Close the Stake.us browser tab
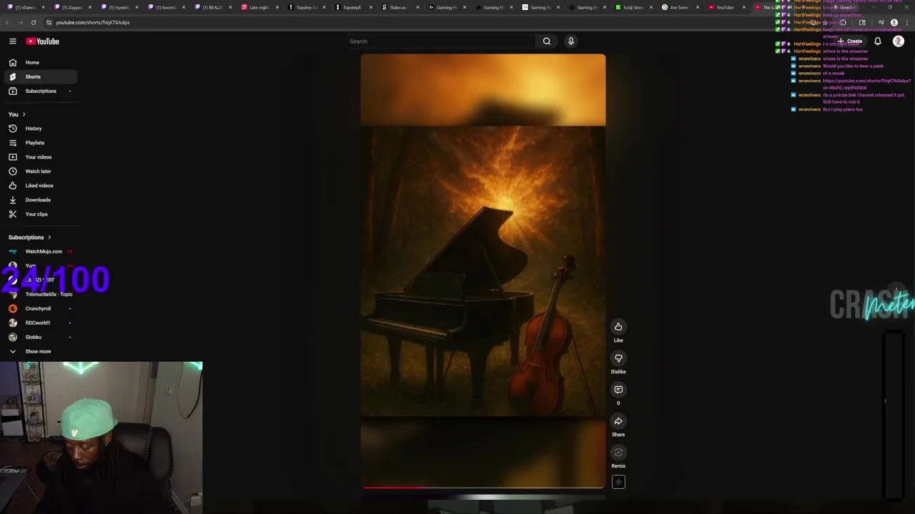Image resolution: width=915 pixels, height=514 pixels. [x=417, y=7]
